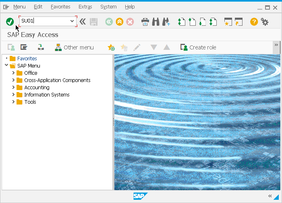Go to Previous Page icon
282x203 pixels.
coord(192,22)
